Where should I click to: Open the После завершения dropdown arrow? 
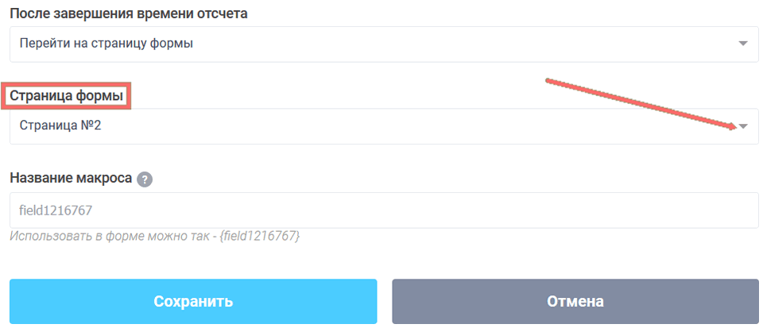[743, 43]
